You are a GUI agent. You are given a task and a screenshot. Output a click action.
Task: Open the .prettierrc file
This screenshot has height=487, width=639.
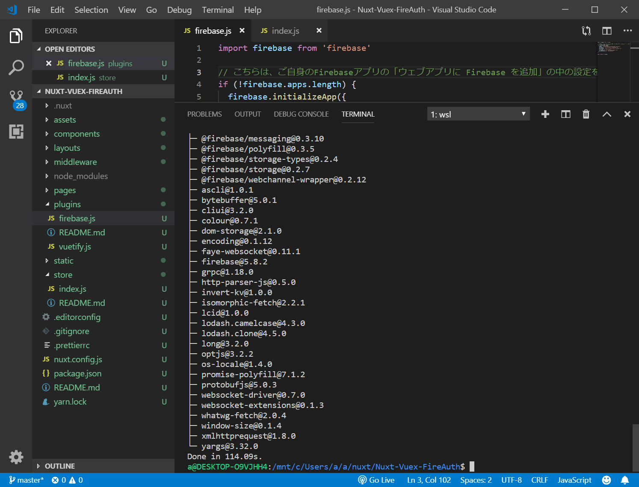click(x=103, y=345)
